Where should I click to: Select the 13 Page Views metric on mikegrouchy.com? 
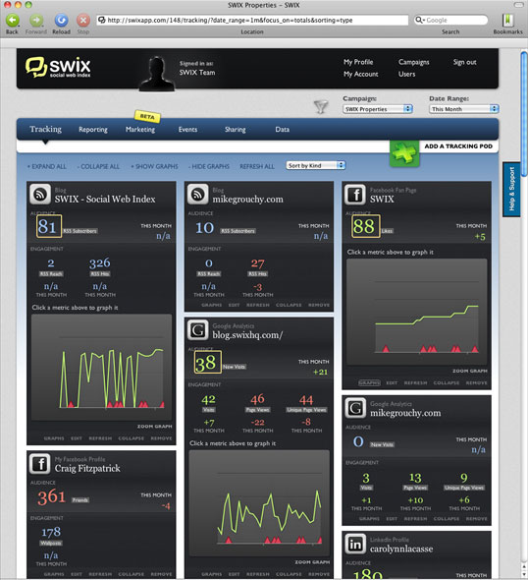(415, 478)
